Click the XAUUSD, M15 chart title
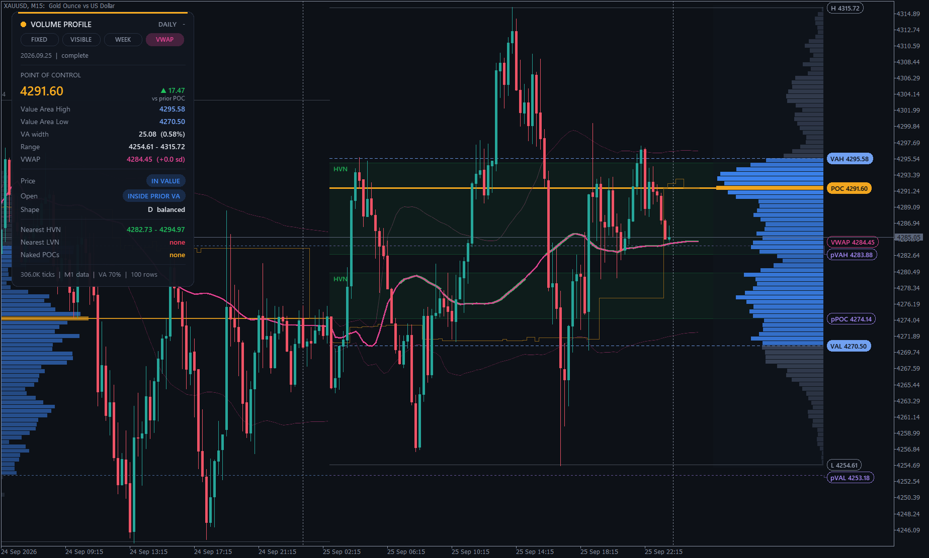 [59, 6]
